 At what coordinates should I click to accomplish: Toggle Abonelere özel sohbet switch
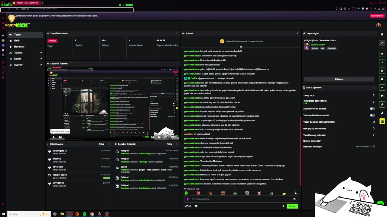(x=372, y=108)
